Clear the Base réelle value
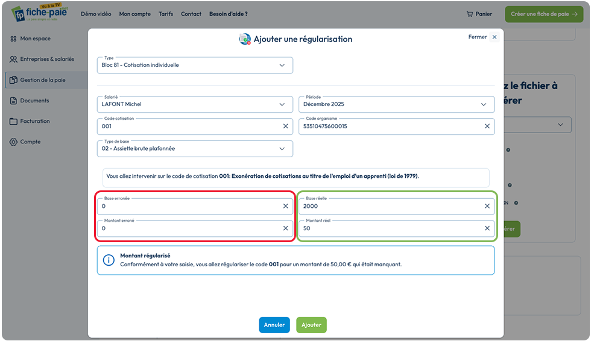Screen dimensions: 591x341 pos(487,206)
